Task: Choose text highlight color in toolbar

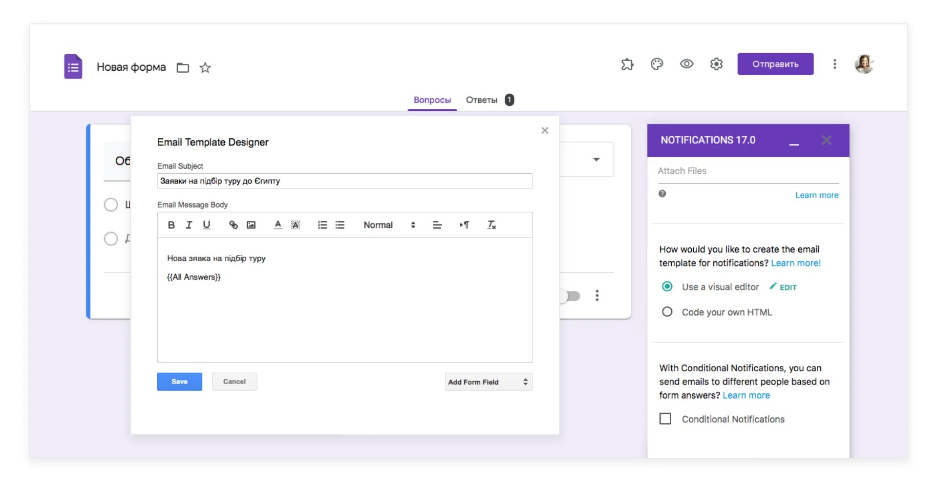Action: click(x=295, y=225)
